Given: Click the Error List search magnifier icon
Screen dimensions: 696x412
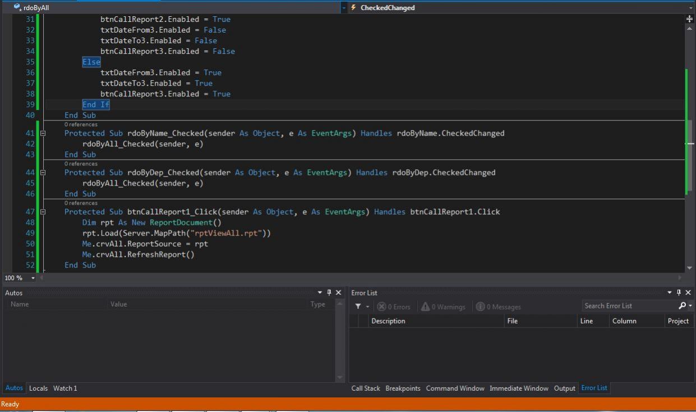Looking at the screenshot, I should click(x=683, y=306).
